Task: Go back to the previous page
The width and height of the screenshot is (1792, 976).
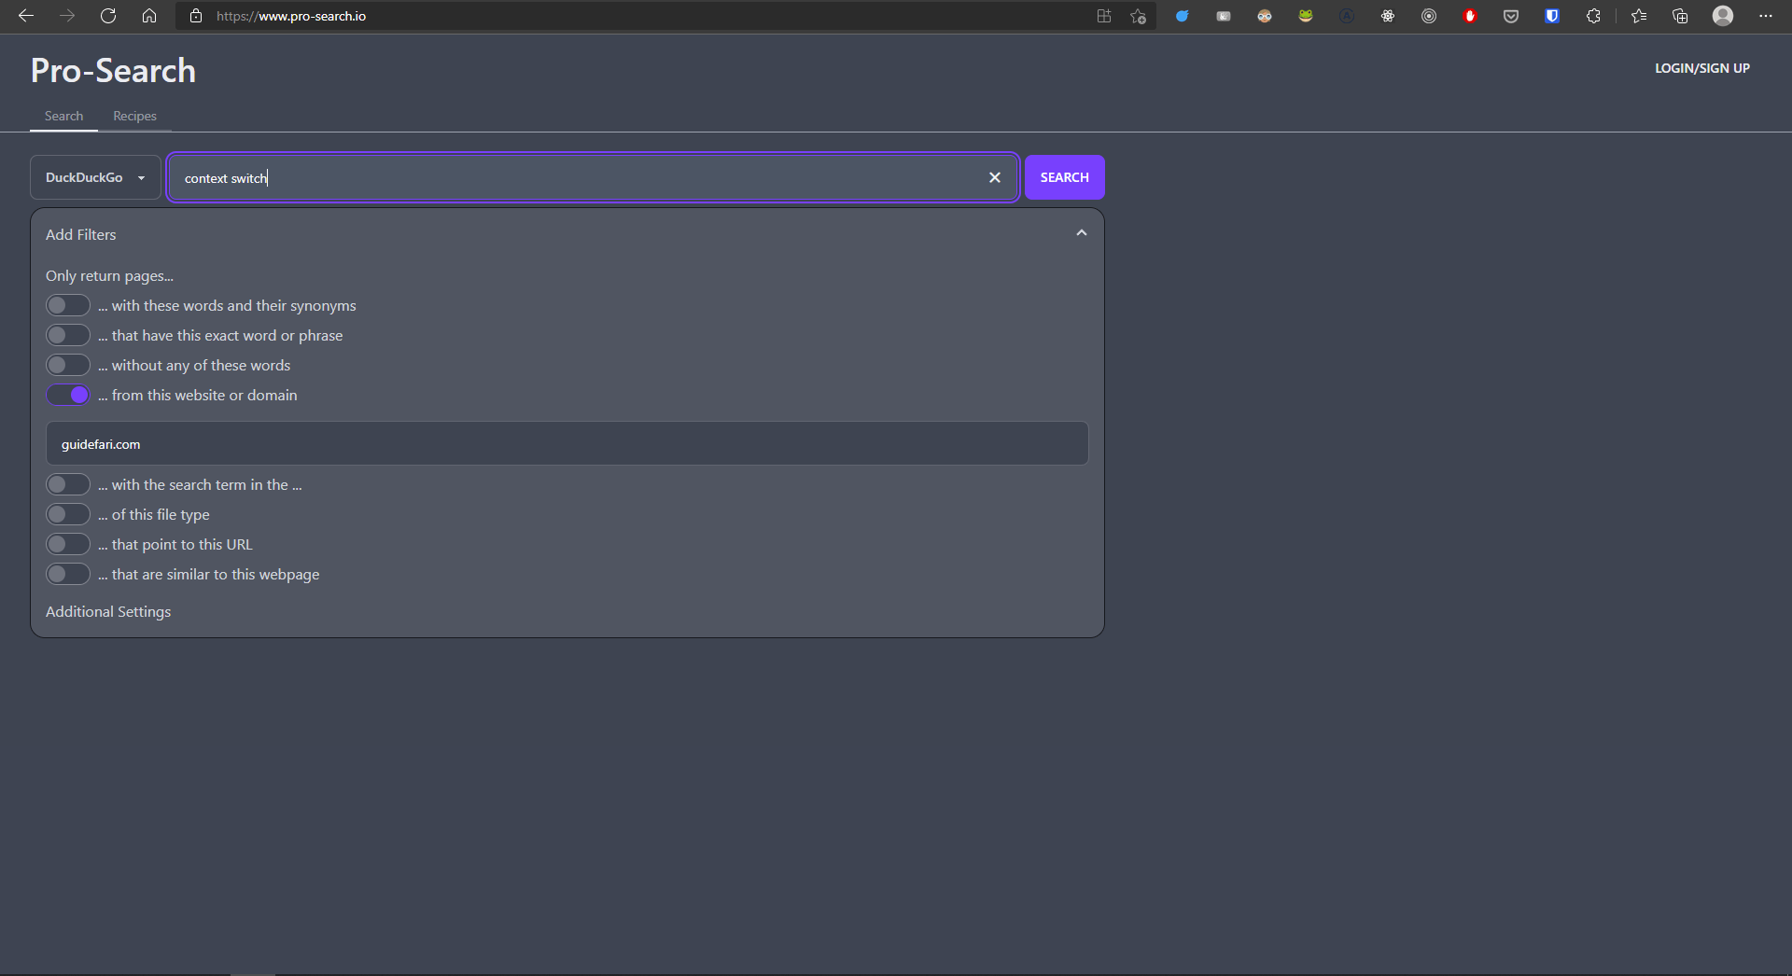Action: tap(26, 16)
